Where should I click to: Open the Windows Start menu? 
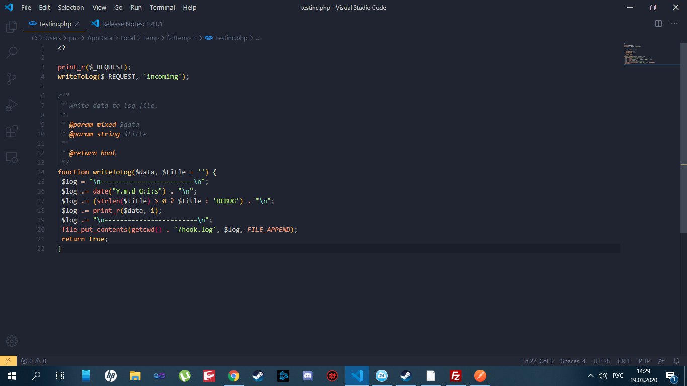point(12,375)
